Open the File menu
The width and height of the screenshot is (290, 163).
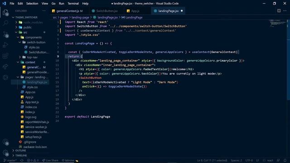click(x=12, y=3)
